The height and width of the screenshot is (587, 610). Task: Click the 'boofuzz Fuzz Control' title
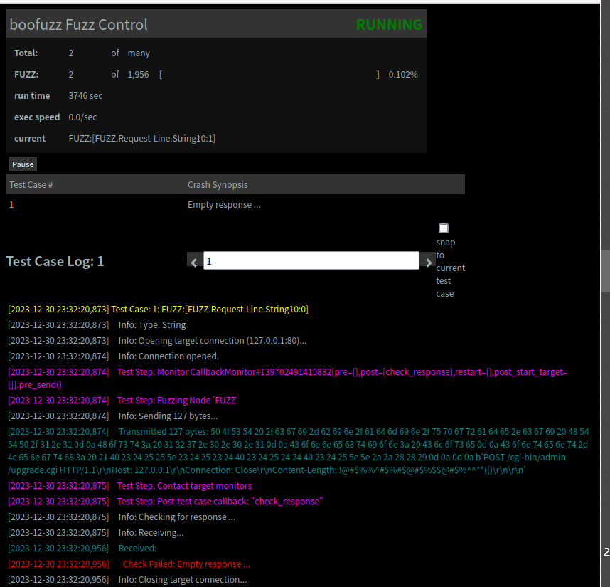79,25
